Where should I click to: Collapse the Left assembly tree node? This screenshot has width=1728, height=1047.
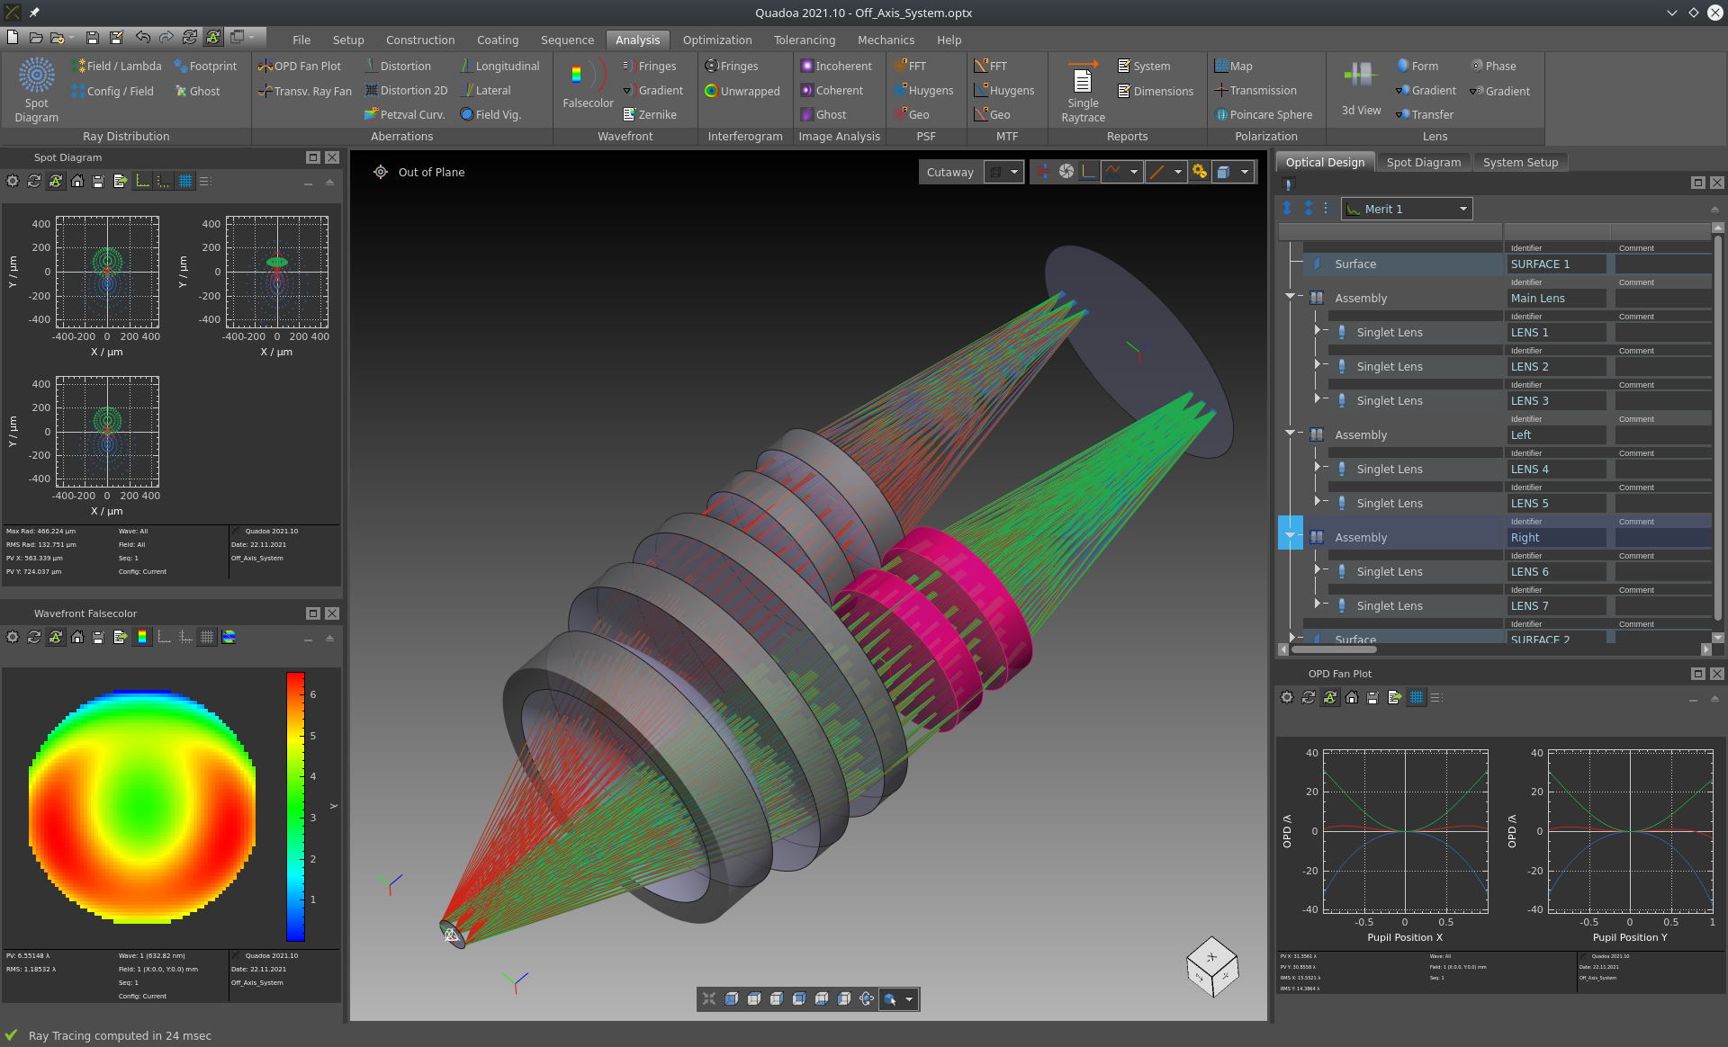[1290, 432]
